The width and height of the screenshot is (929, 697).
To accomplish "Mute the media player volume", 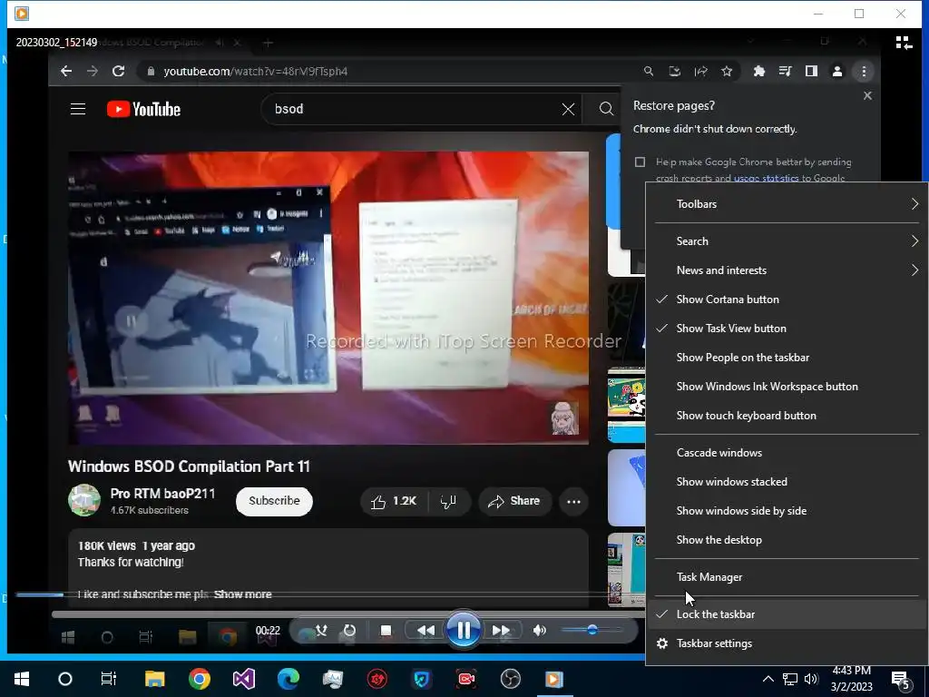I will click(539, 630).
